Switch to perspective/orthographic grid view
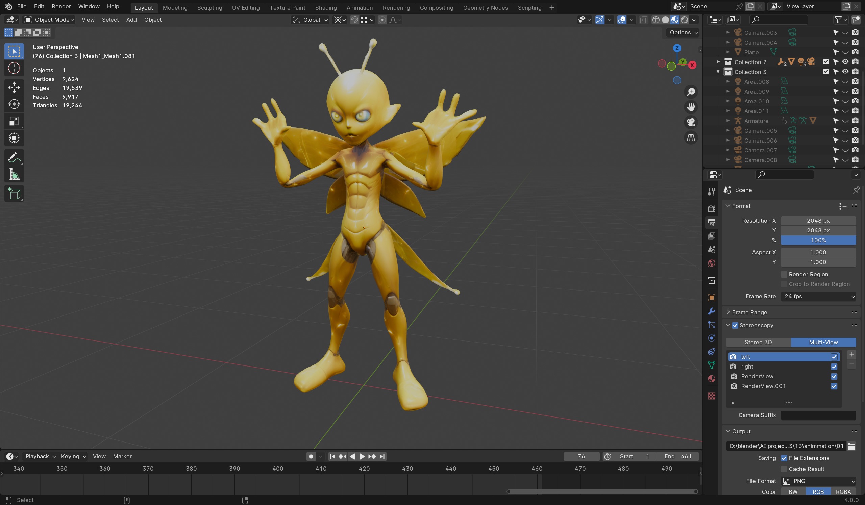This screenshot has height=505, width=865. (691, 138)
